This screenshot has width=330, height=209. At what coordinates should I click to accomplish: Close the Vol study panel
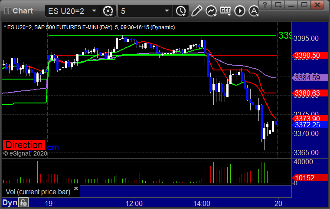(x=76, y=188)
